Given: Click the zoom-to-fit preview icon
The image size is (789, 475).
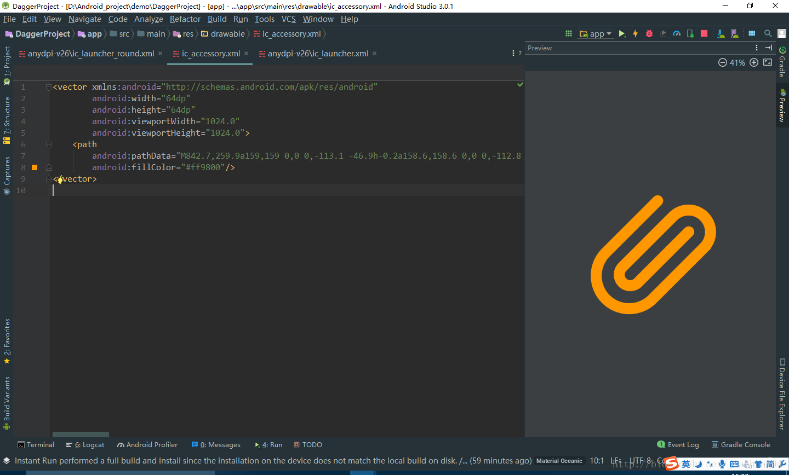Looking at the screenshot, I should pos(768,62).
